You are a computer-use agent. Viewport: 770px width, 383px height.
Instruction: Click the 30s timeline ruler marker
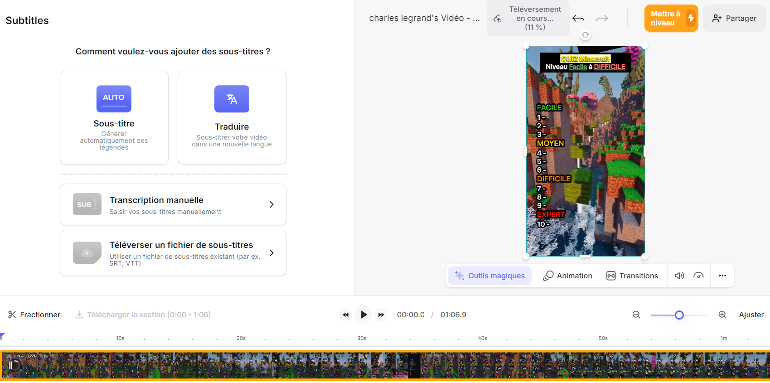tap(362, 338)
